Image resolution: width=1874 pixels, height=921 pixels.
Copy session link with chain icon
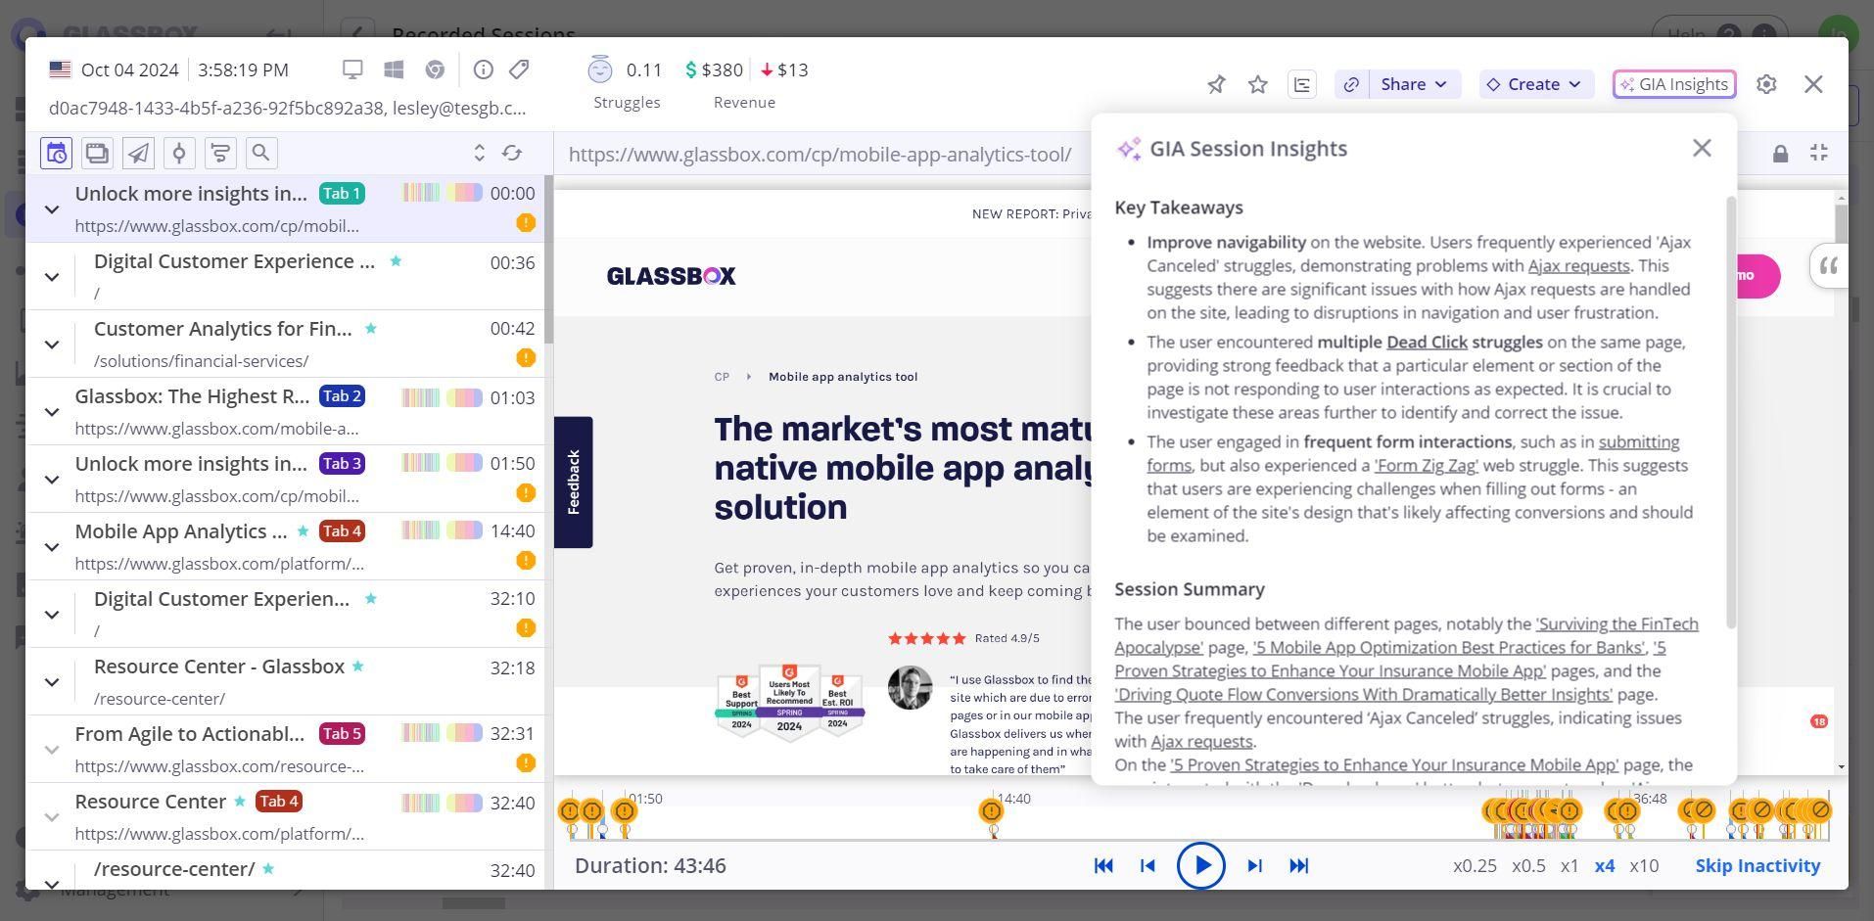click(1351, 84)
